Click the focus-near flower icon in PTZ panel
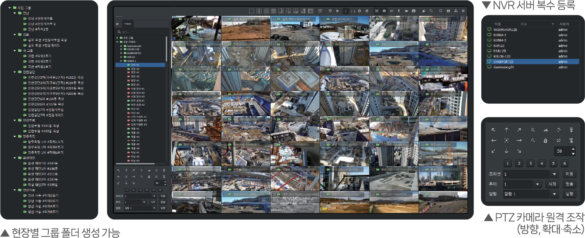Viewport: 585px width, 238px height. coord(546,140)
